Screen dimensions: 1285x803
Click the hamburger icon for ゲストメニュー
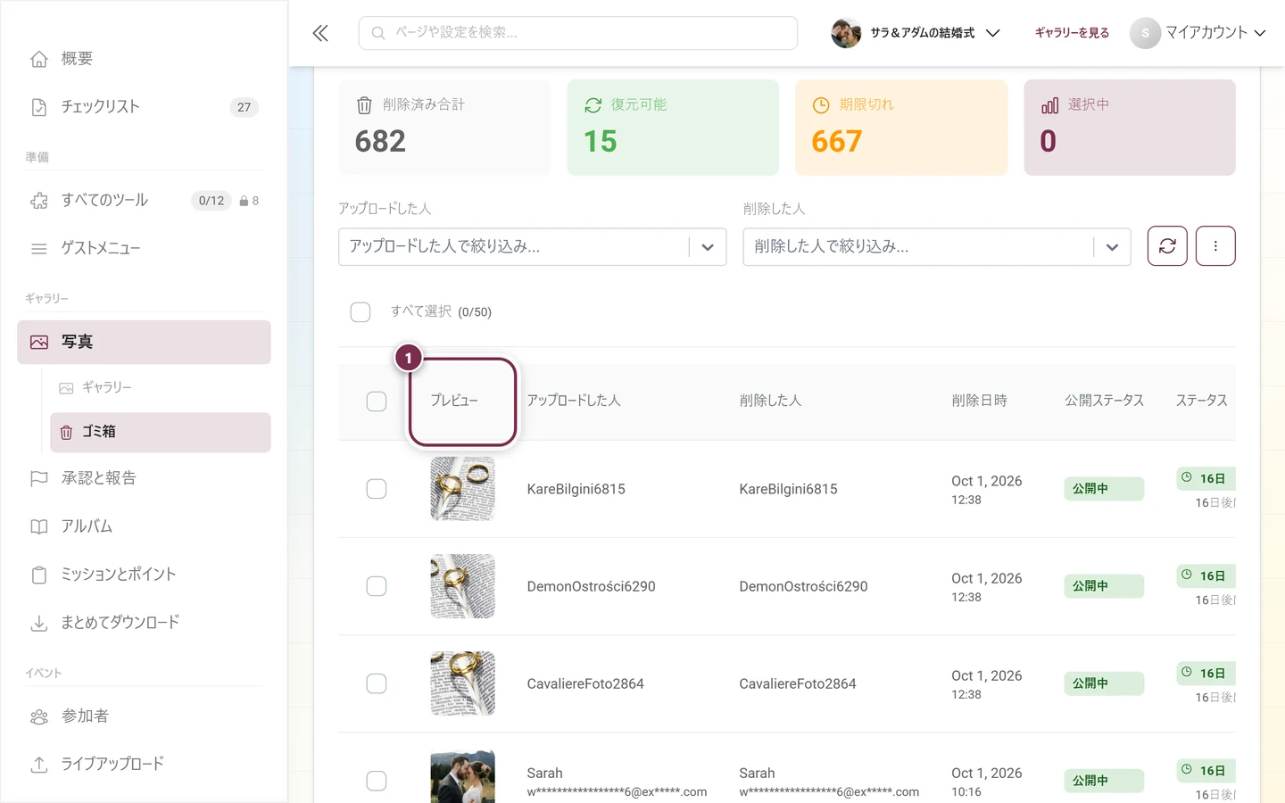point(39,249)
